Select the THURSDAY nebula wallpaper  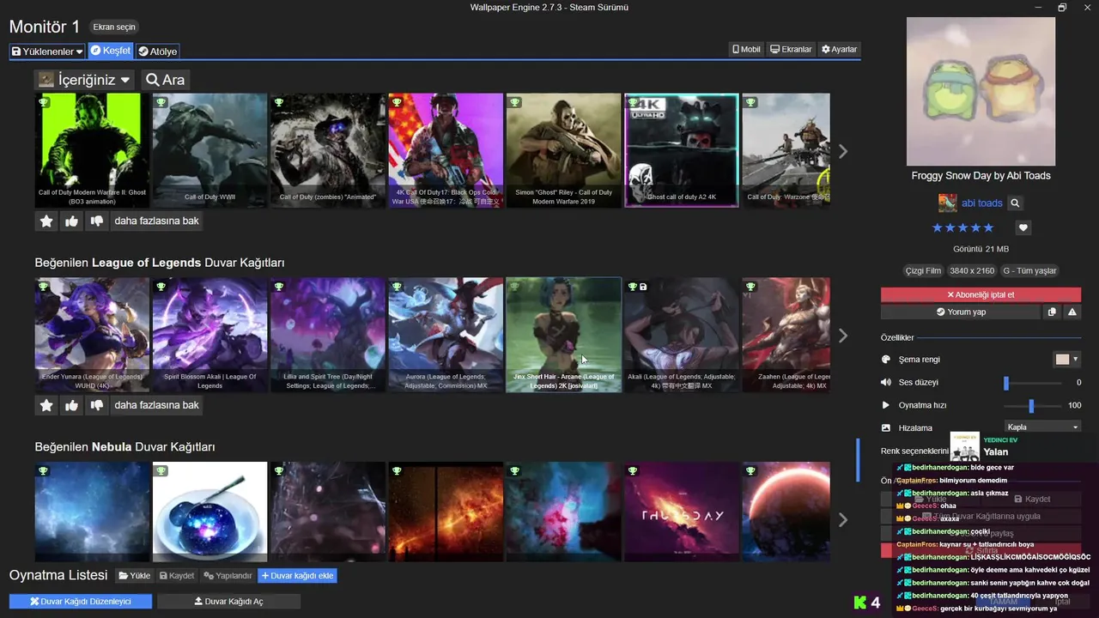tap(681, 512)
